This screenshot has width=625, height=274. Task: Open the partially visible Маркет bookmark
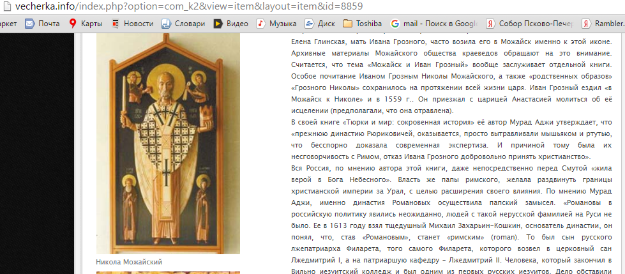coord(8,24)
